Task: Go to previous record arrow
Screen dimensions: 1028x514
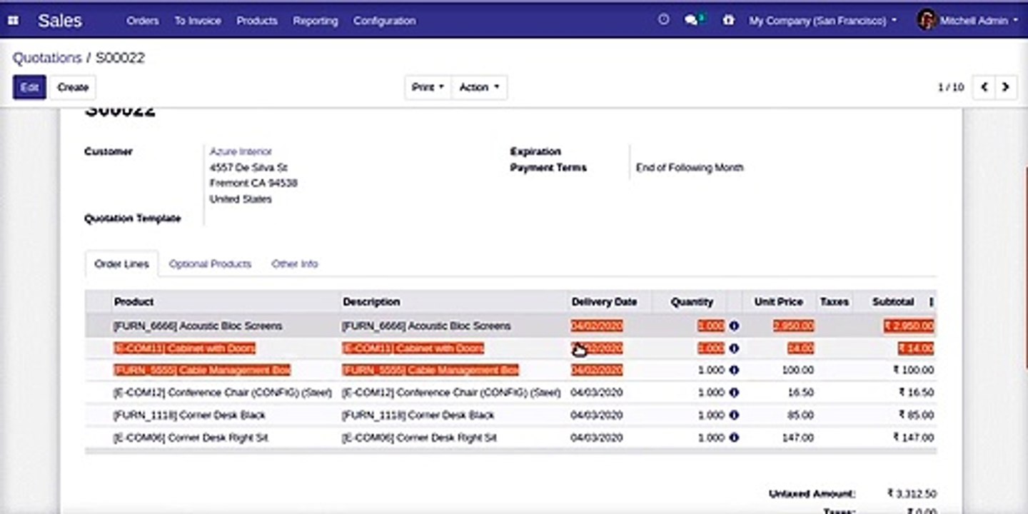Action: pos(984,87)
